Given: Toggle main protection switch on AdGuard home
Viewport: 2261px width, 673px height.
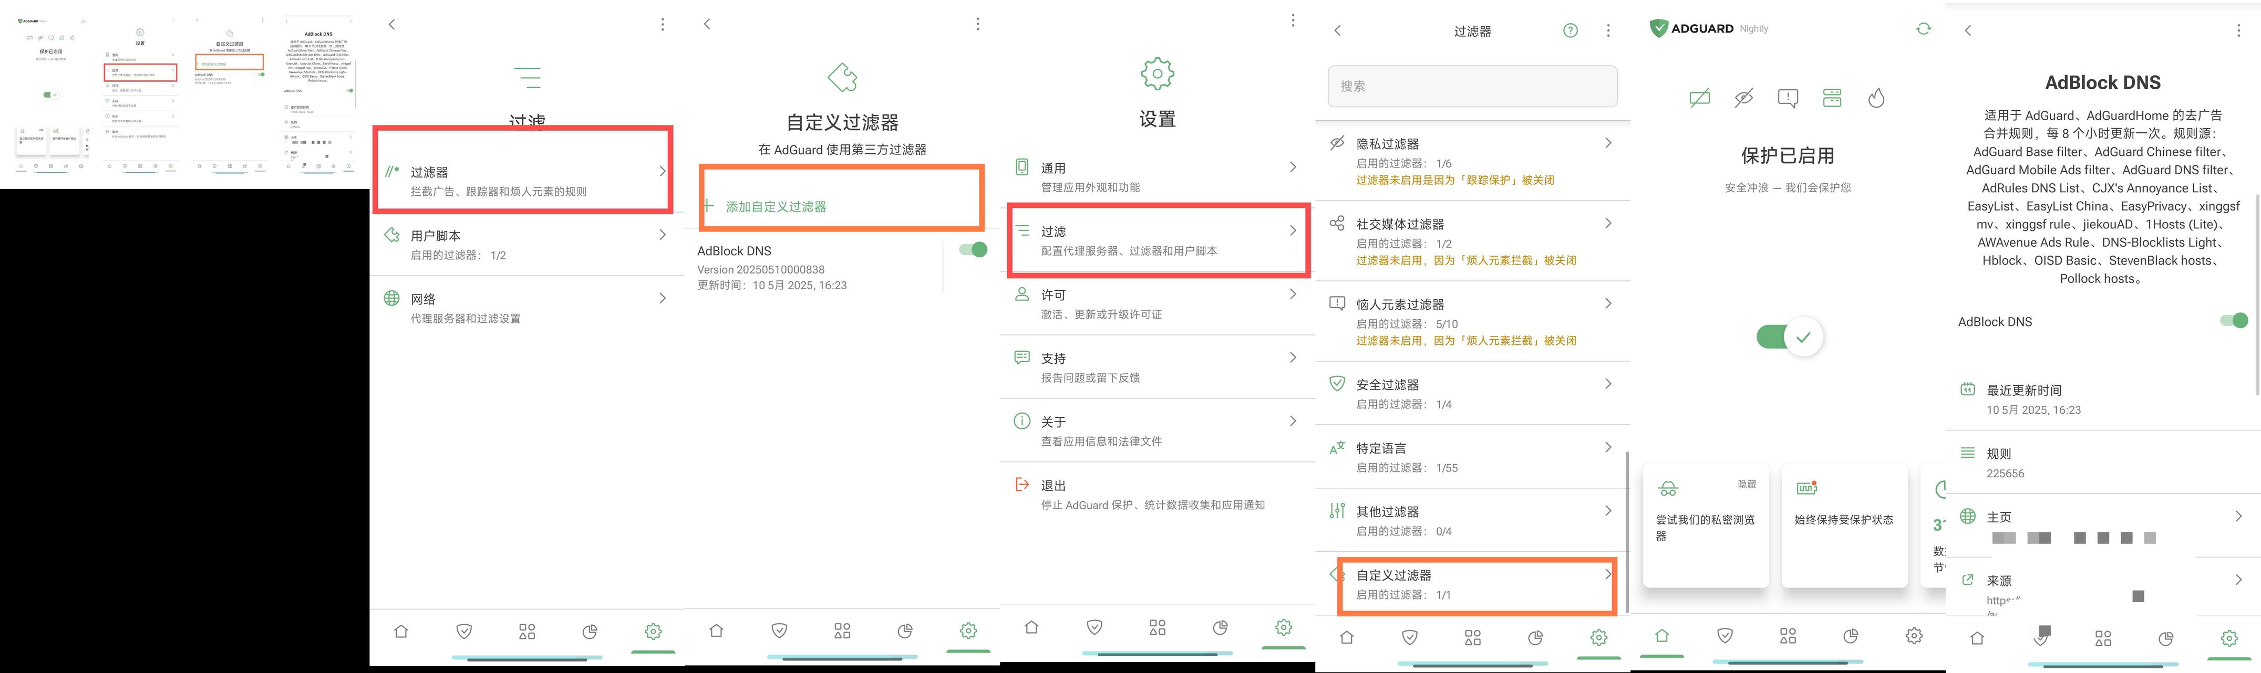Looking at the screenshot, I should (x=1789, y=337).
